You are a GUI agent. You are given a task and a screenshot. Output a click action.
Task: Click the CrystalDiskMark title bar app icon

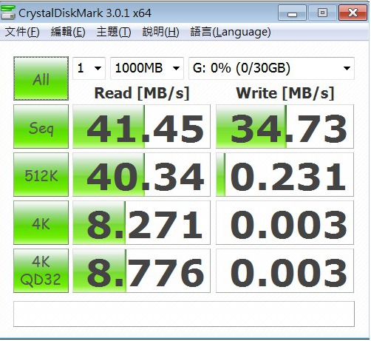coord(8,13)
